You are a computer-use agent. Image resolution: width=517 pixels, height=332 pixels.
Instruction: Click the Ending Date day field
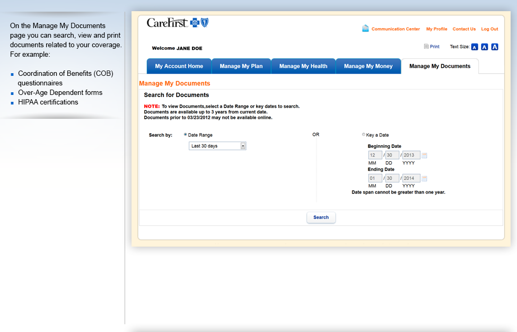[392, 178]
